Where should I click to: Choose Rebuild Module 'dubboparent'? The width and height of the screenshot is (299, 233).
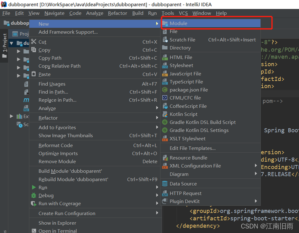pyautogui.click(x=95, y=179)
